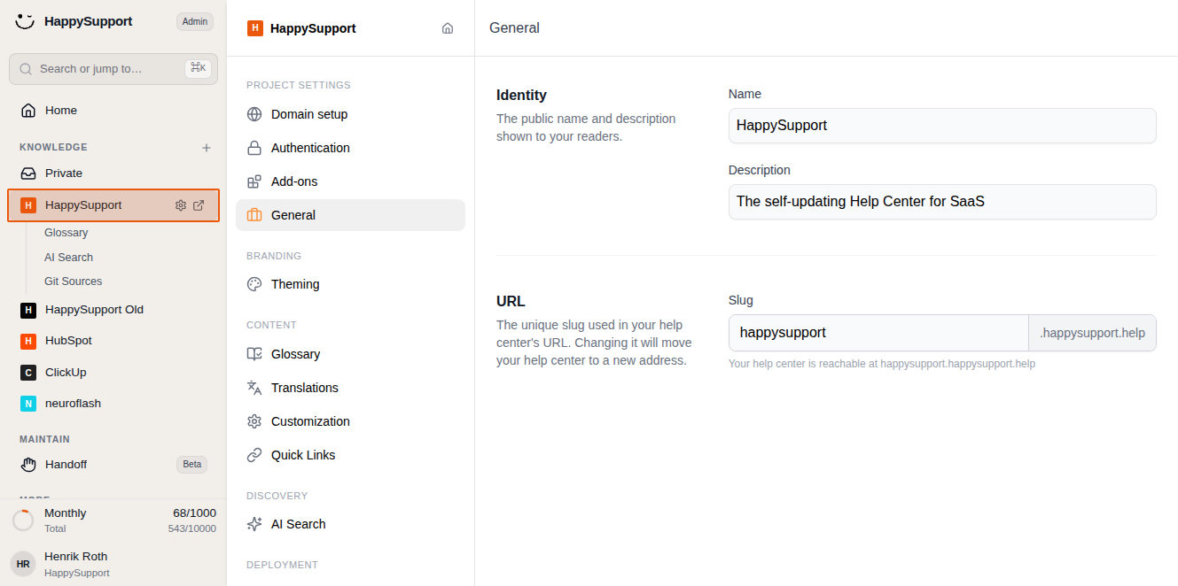Focus the Search or jump to field

pos(113,68)
